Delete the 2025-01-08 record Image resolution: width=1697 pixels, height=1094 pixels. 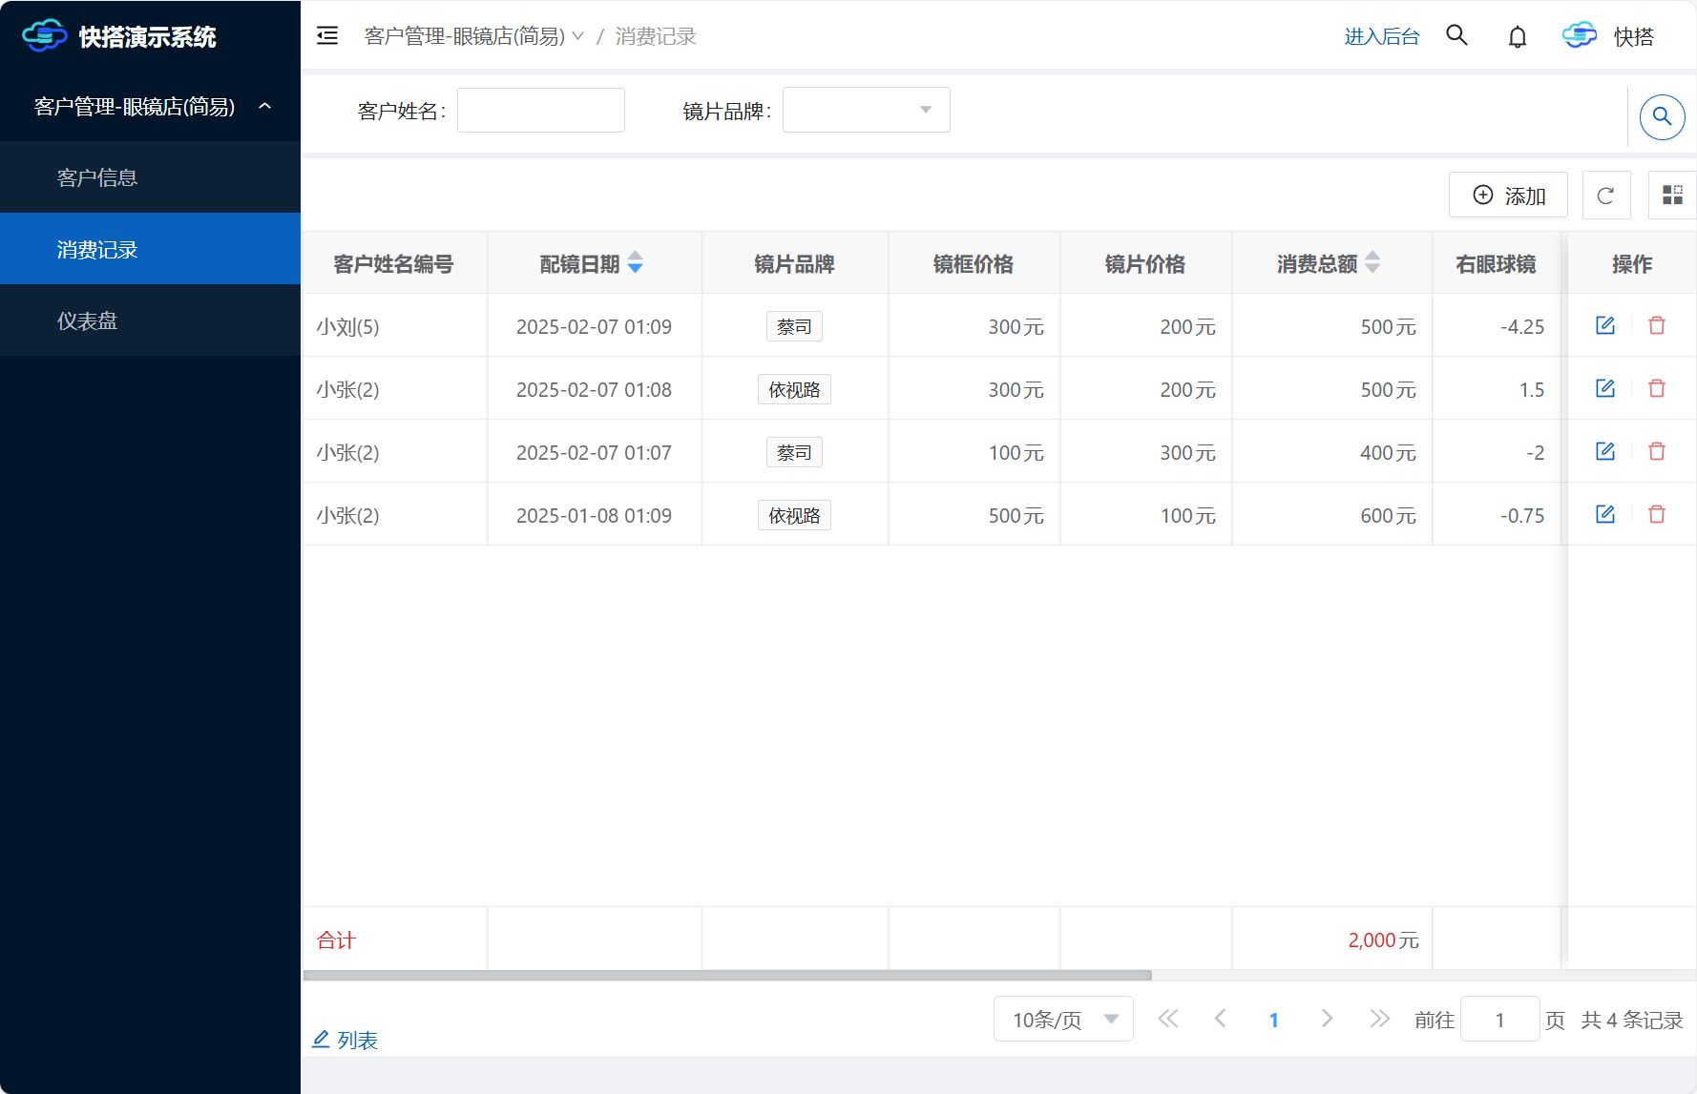[x=1657, y=514]
